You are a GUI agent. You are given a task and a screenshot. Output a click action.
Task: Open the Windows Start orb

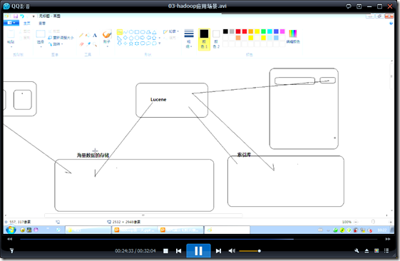click(11, 230)
